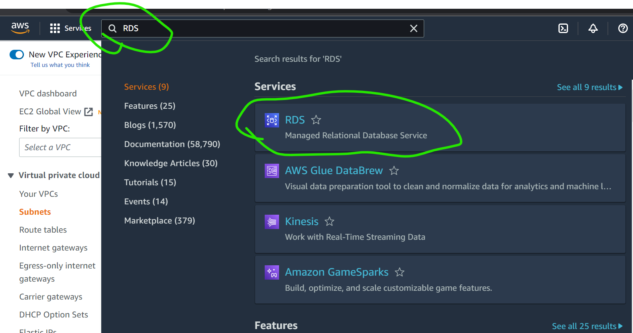Open the notifications bell
This screenshot has height=333, width=633.
tap(593, 28)
